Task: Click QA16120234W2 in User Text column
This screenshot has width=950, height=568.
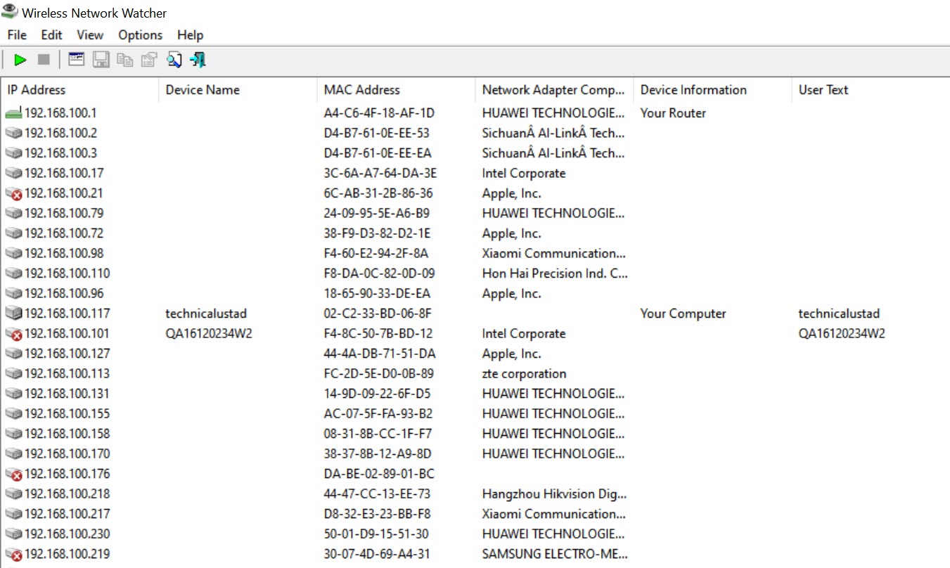Action: (x=842, y=334)
